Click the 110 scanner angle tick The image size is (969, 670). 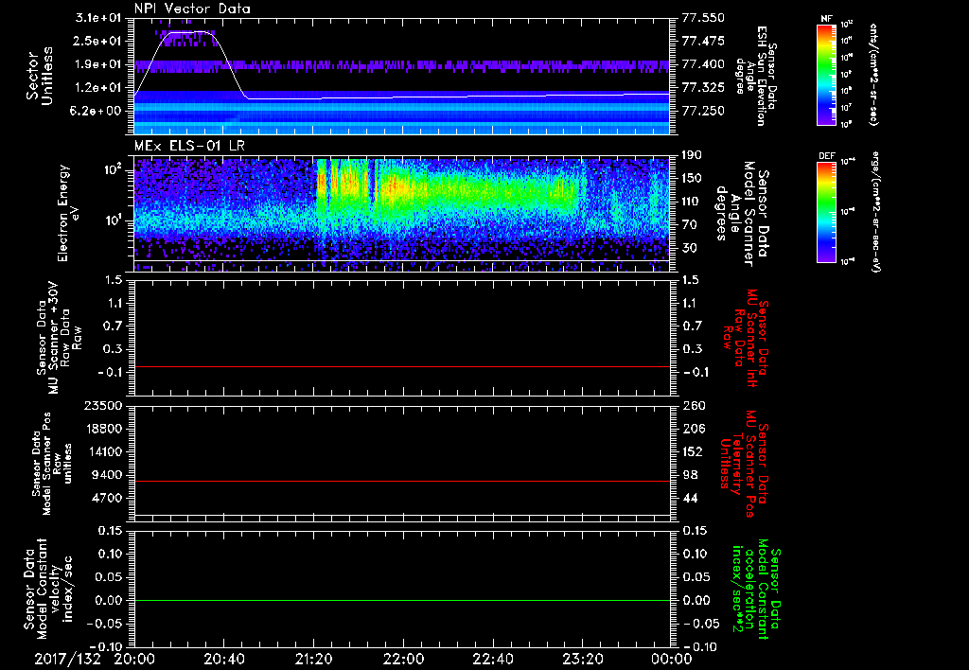[692, 202]
